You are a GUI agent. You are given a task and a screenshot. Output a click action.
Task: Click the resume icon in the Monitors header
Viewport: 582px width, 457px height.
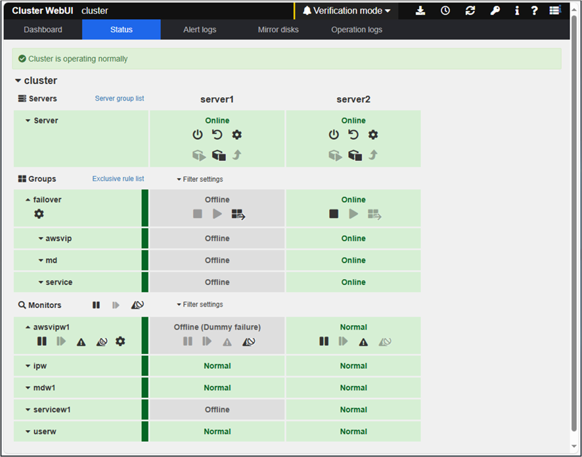click(116, 305)
